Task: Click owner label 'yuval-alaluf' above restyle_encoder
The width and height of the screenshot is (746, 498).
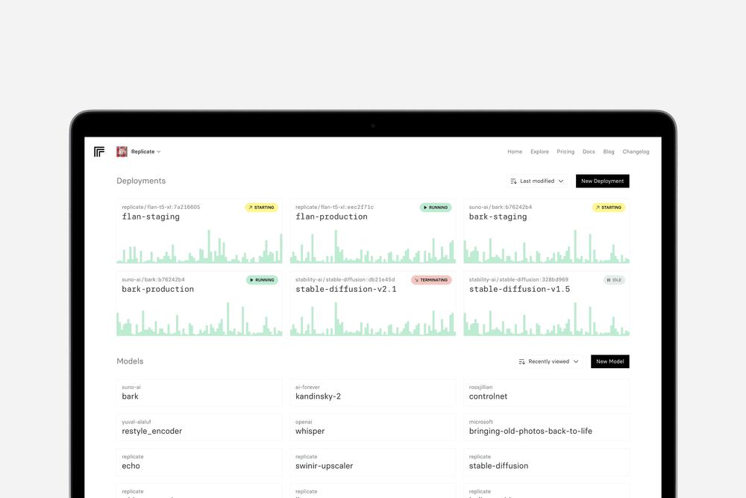Action: (x=136, y=422)
